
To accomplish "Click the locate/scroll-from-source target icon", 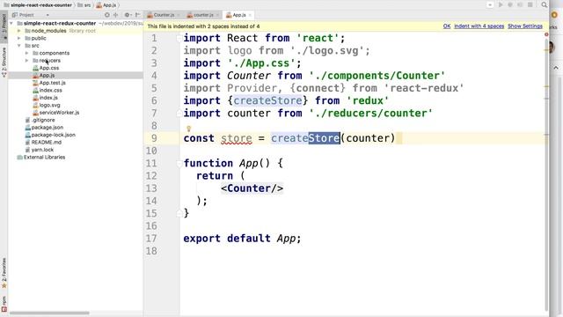I will (107, 15).
